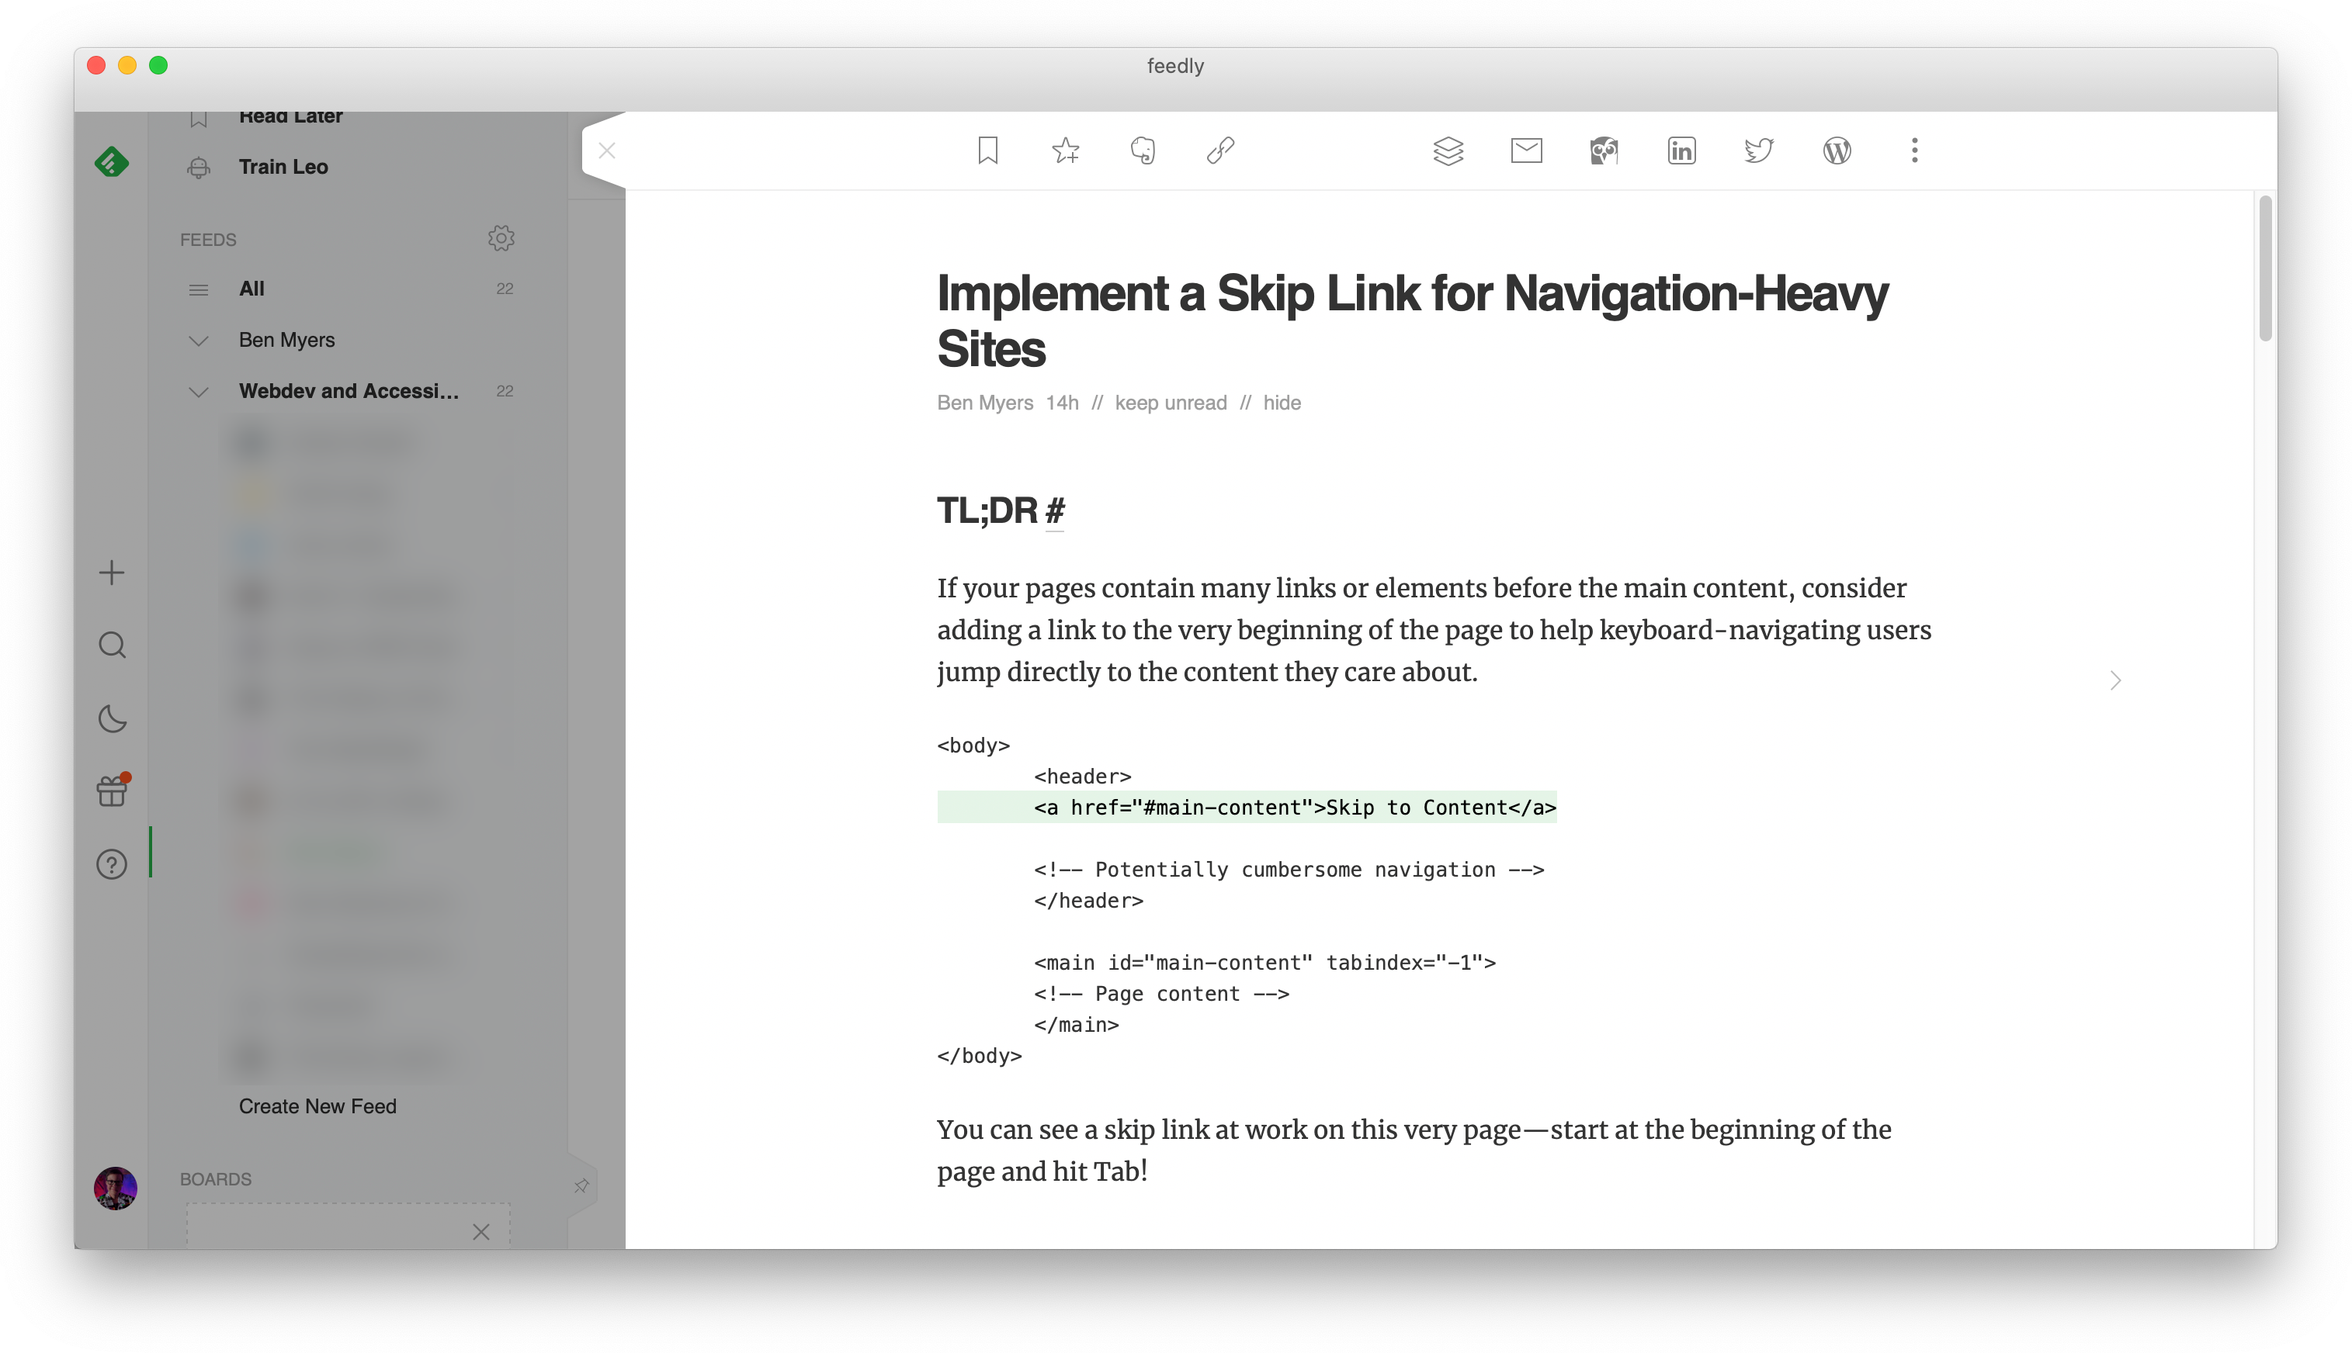Open Ben Myers feed
Image resolution: width=2352 pixels, height=1353 pixels.
(286, 340)
